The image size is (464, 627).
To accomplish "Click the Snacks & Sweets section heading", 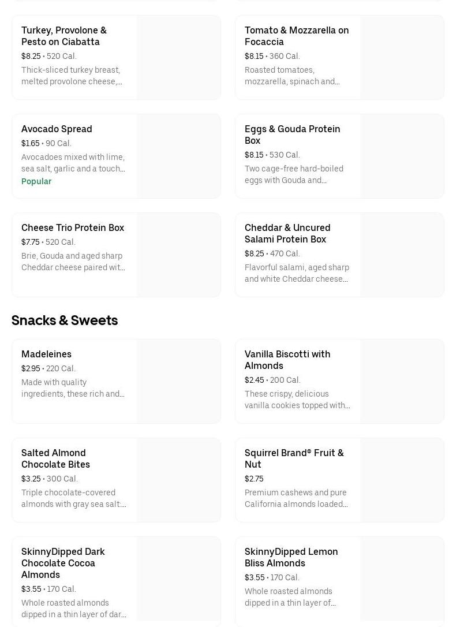I will (65, 320).
